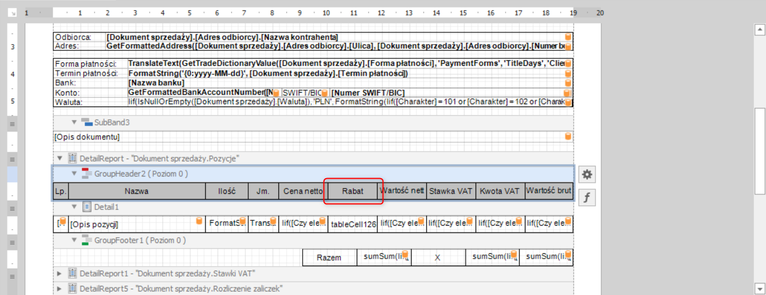This screenshot has height=295, width=766.
Task: Click the GroupHeader2 band icon
Action: pos(86,174)
